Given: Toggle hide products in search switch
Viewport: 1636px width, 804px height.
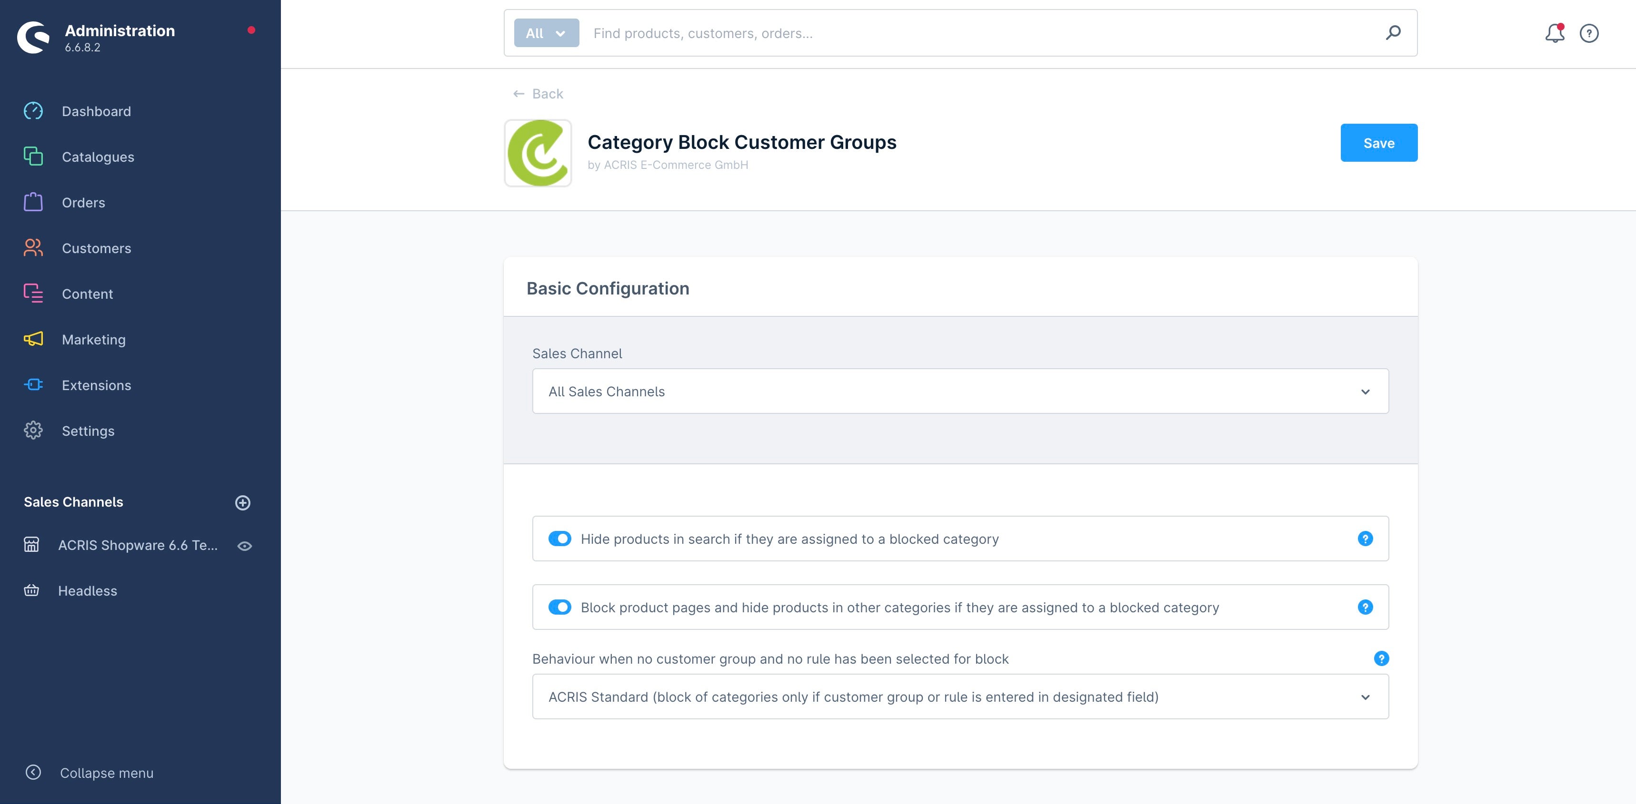Looking at the screenshot, I should click(x=559, y=539).
